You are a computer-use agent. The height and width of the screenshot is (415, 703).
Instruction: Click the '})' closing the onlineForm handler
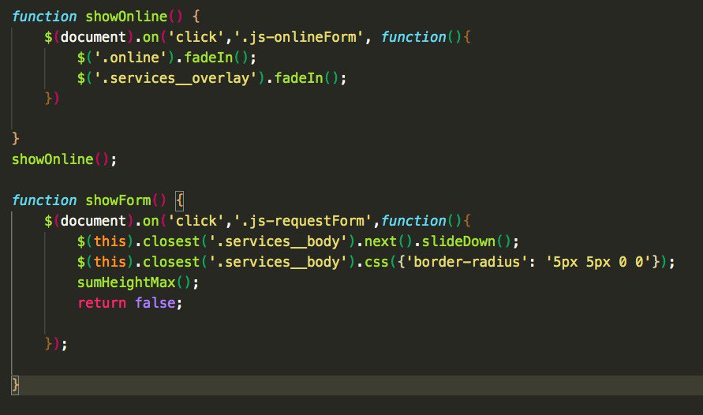click(x=52, y=98)
